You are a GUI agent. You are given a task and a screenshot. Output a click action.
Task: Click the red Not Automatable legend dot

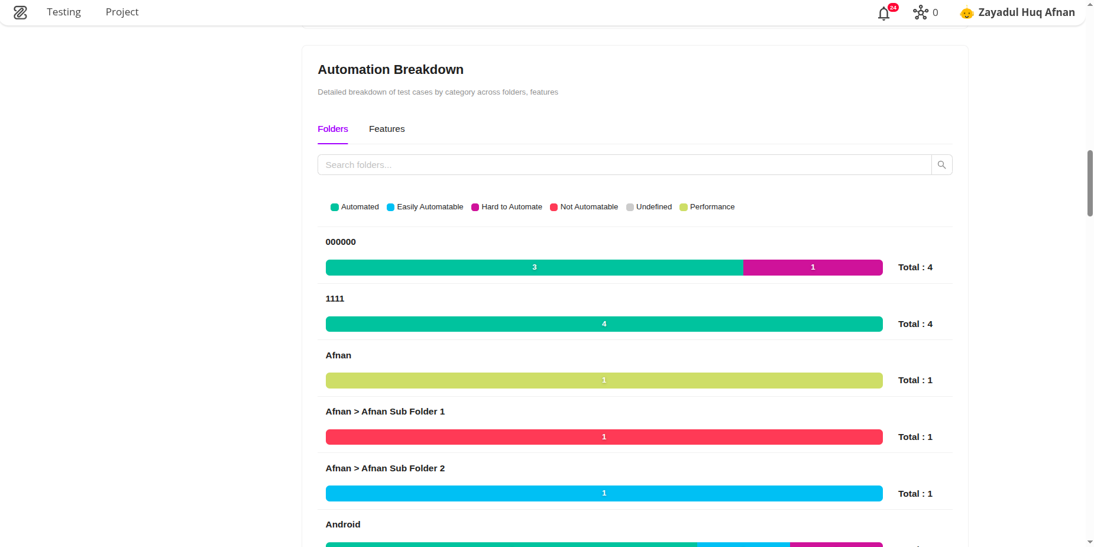554,207
